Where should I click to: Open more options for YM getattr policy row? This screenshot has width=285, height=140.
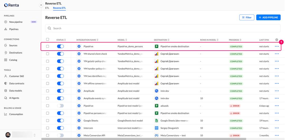(277, 61)
